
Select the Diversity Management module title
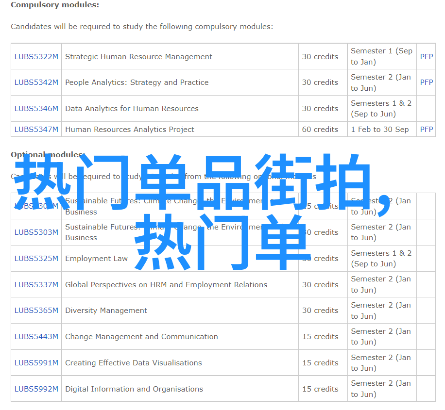[106, 311]
